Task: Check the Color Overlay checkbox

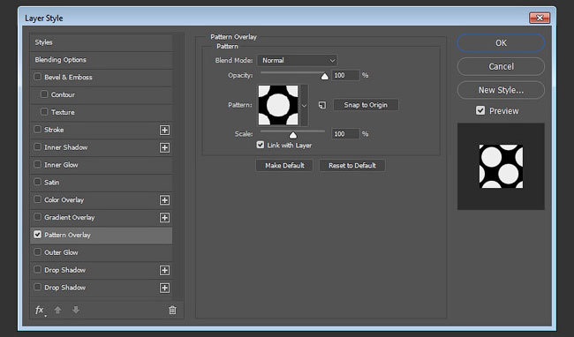Action: (37, 199)
